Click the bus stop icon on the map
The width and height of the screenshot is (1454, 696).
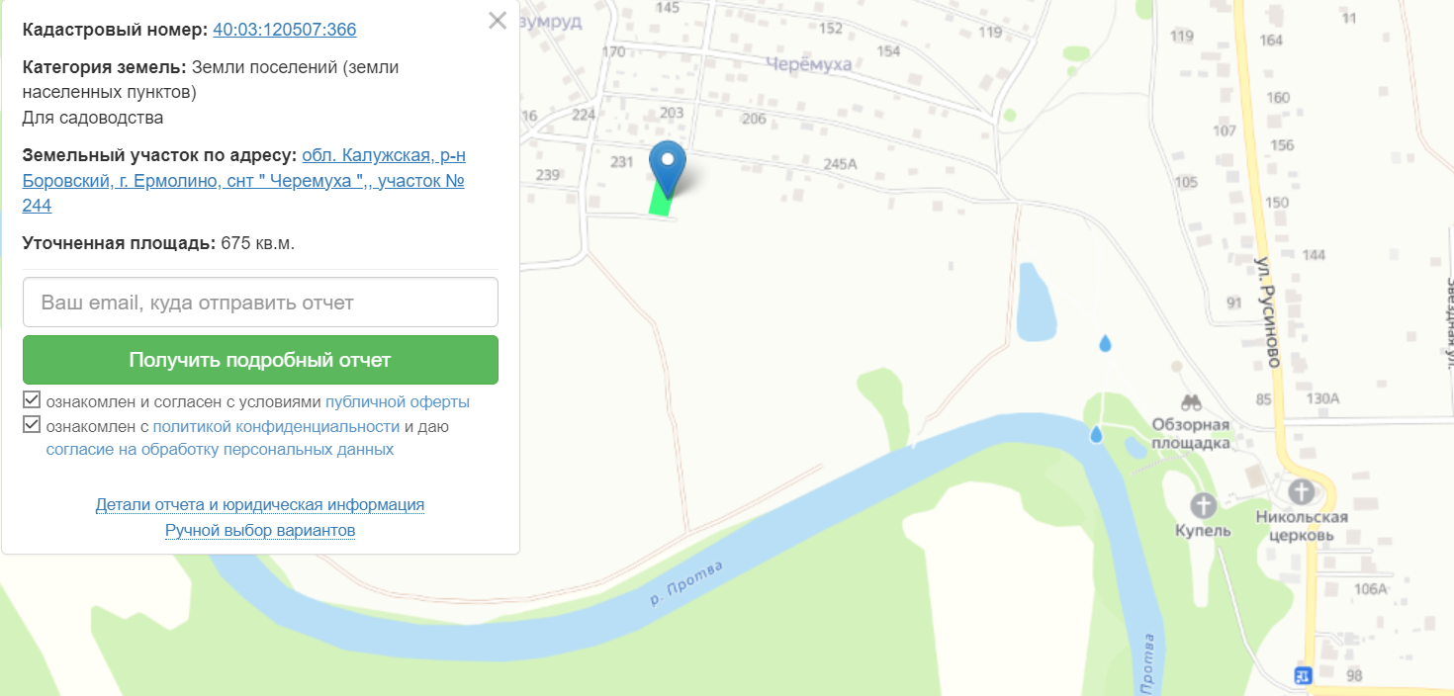[1303, 675]
